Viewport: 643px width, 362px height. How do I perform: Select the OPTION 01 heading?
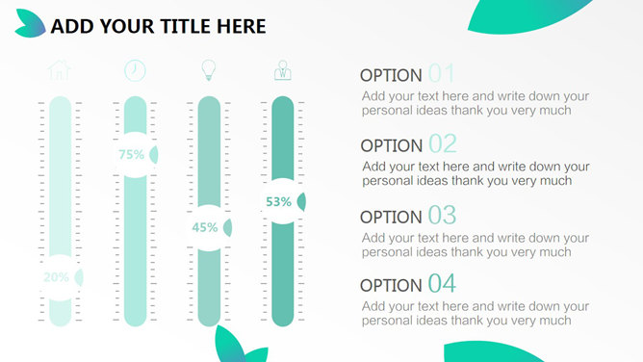407,74
